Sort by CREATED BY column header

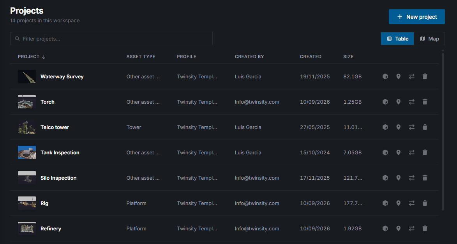249,57
